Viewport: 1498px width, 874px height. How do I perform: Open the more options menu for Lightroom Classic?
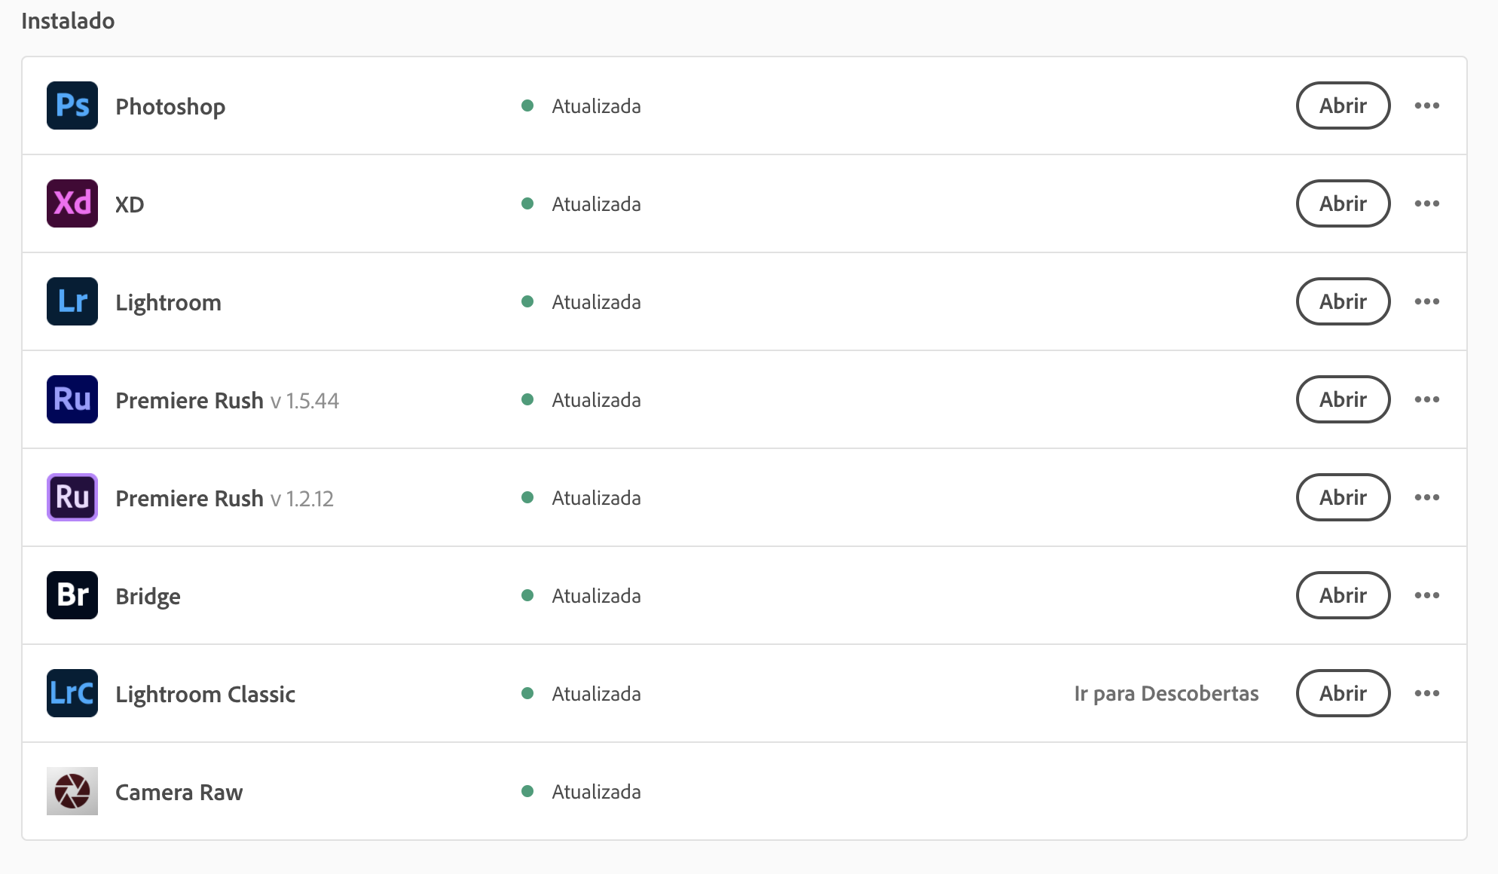(x=1427, y=693)
